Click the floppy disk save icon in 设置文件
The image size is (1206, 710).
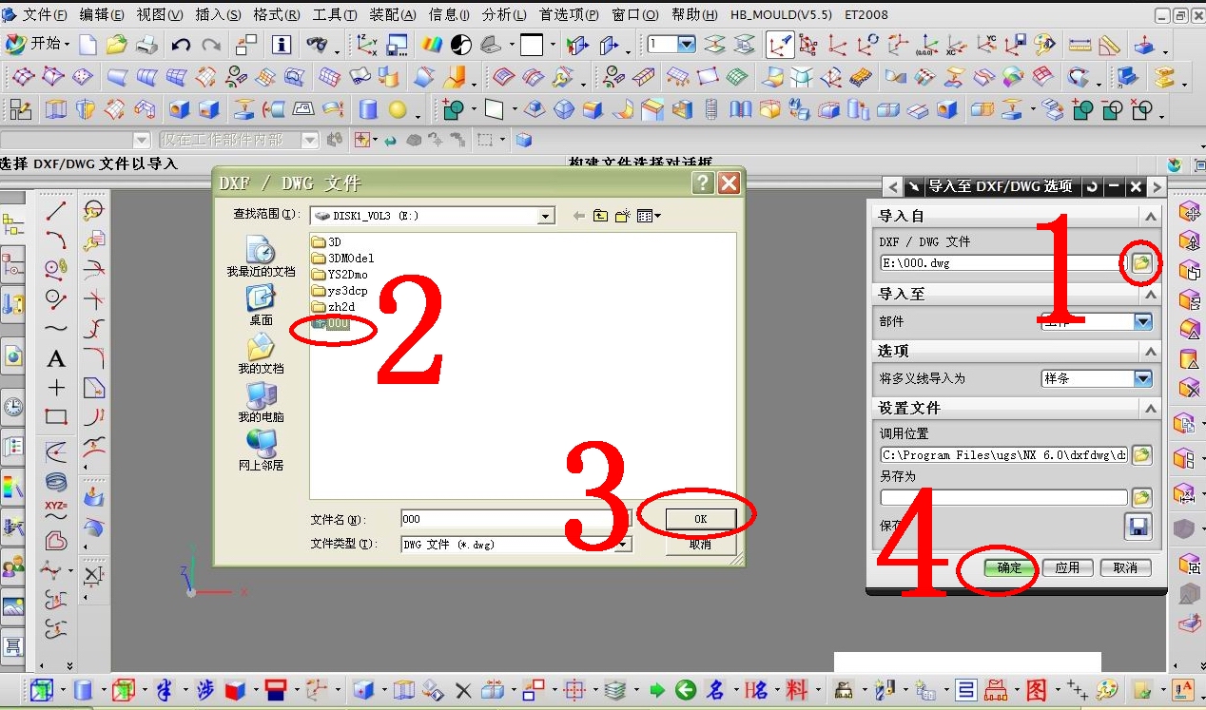tap(1138, 526)
